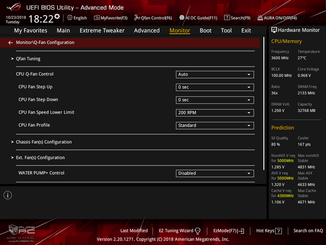Viewport: 326px width, 245px height.
Task: Click the 27°C temperature value
Action: [x=302, y=58]
